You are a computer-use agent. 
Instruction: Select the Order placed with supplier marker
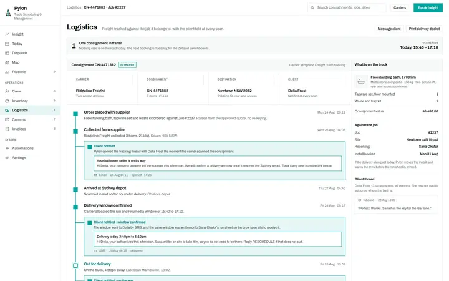tap(75, 114)
